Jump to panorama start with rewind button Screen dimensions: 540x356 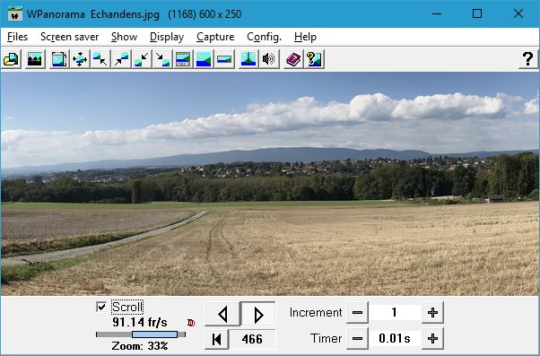(216, 339)
